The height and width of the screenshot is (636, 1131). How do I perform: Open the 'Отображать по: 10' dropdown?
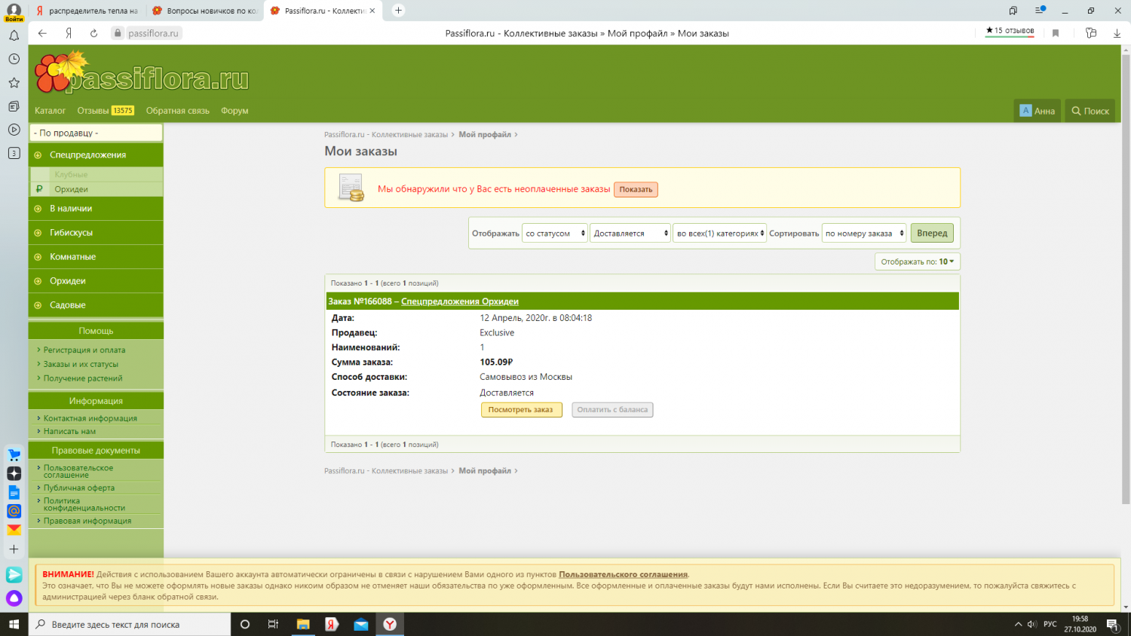[x=917, y=262]
